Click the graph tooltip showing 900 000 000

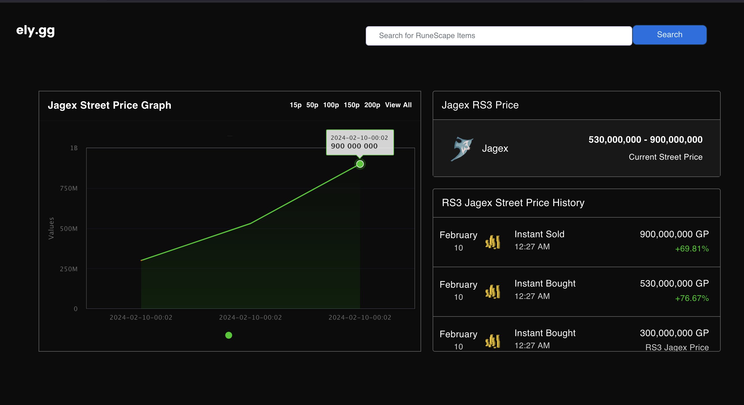point(360,142)
